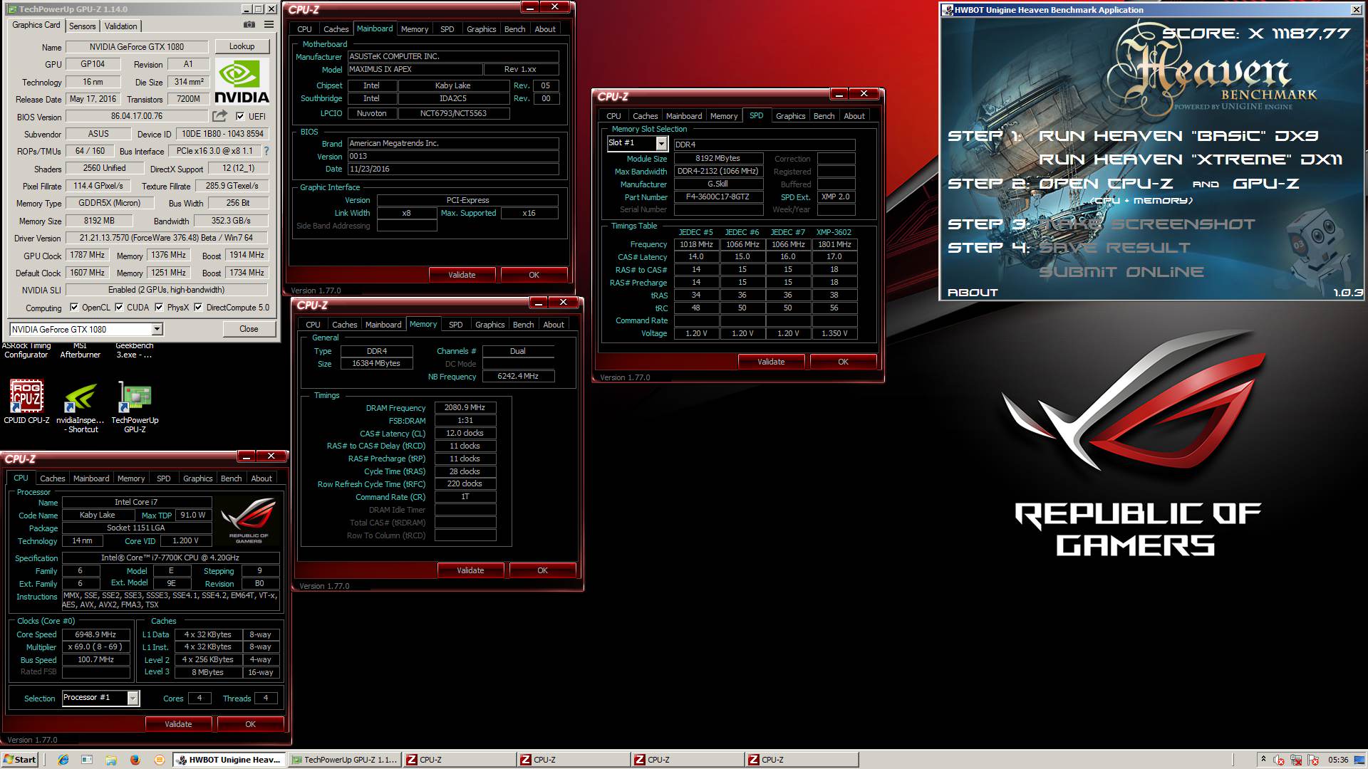Viewport: 1368px width, 769px height.
Task: Click the network disconnected tray icon
Action: pos(1296,760)
